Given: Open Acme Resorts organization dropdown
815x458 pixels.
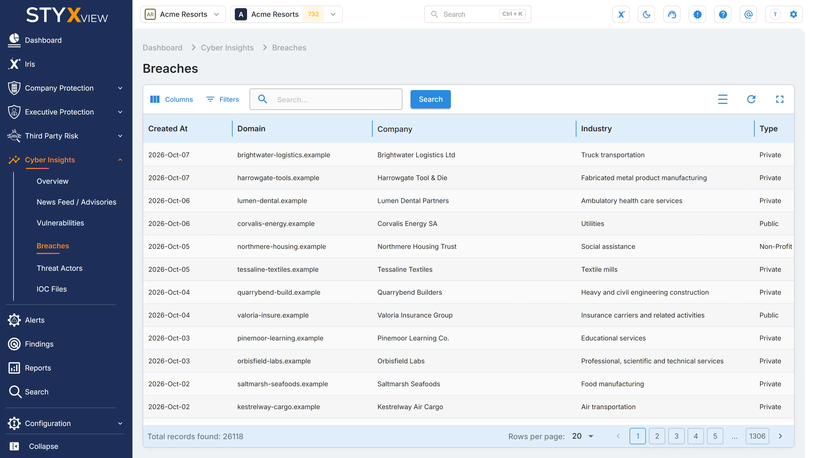Looking at the screenshot, I should pos(183,14).
